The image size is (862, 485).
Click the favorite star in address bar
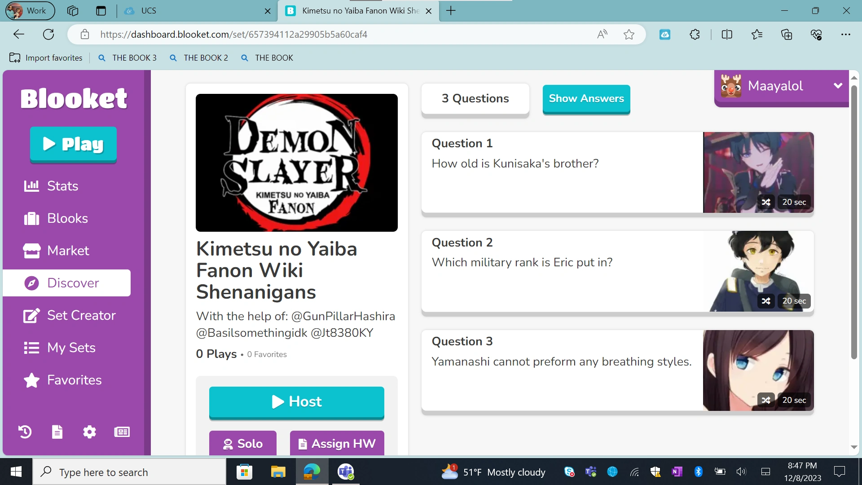[x=629, y=34]
